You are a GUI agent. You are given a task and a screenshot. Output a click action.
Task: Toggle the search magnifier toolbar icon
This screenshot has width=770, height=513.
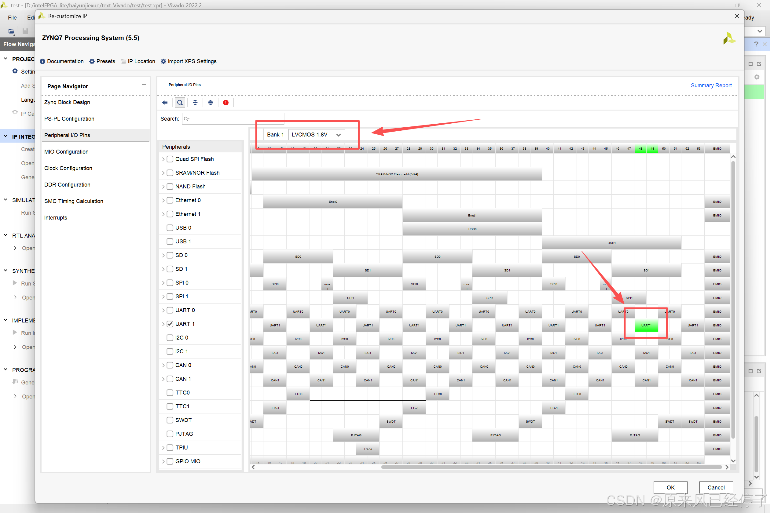(x=180, y=103)
